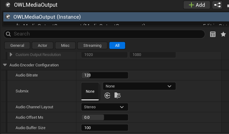Collapse Audio Encoder Configuration section

point(5,65)
